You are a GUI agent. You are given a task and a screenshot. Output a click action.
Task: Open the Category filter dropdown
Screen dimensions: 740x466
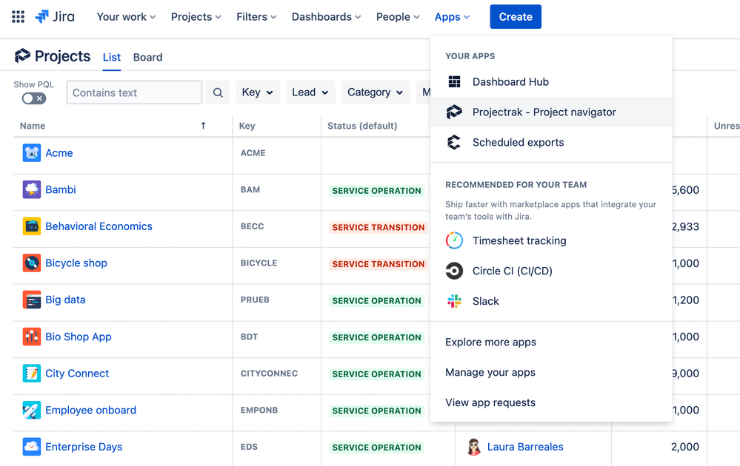click(376, 92)
